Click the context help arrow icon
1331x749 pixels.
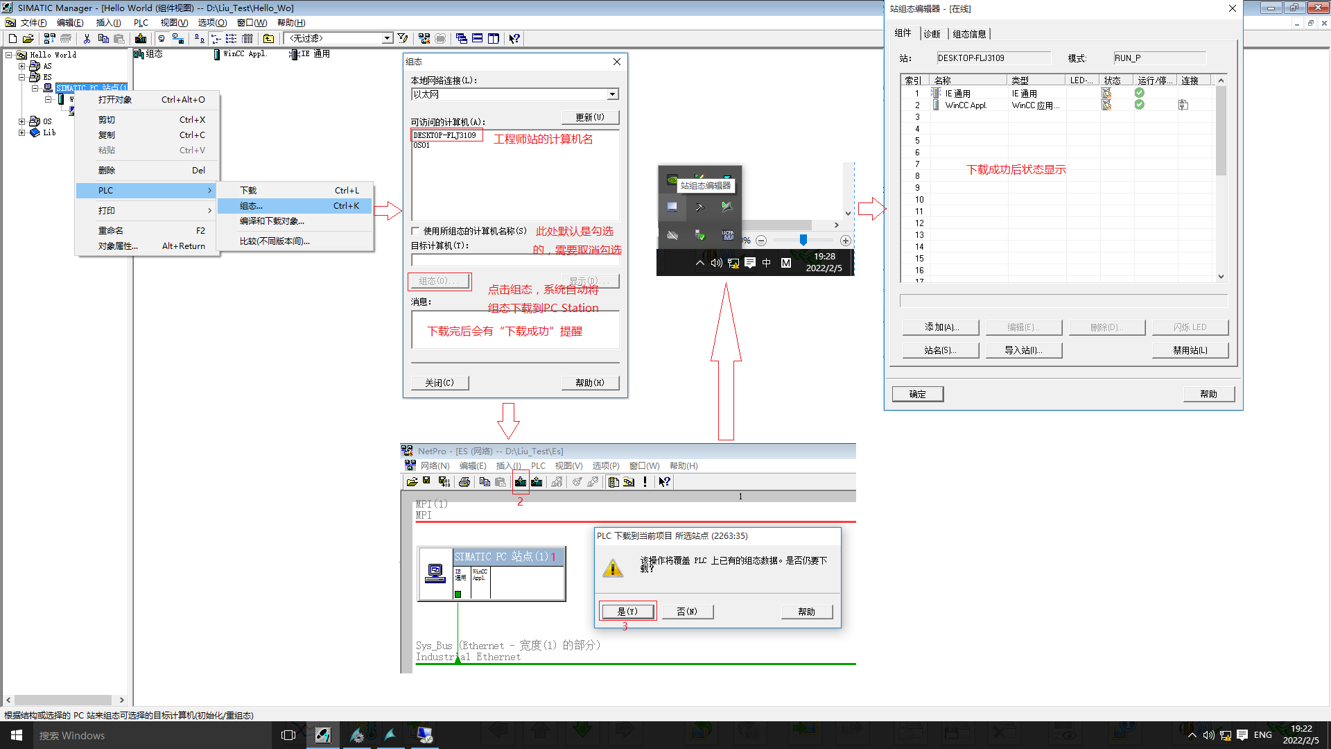(514, 39)
